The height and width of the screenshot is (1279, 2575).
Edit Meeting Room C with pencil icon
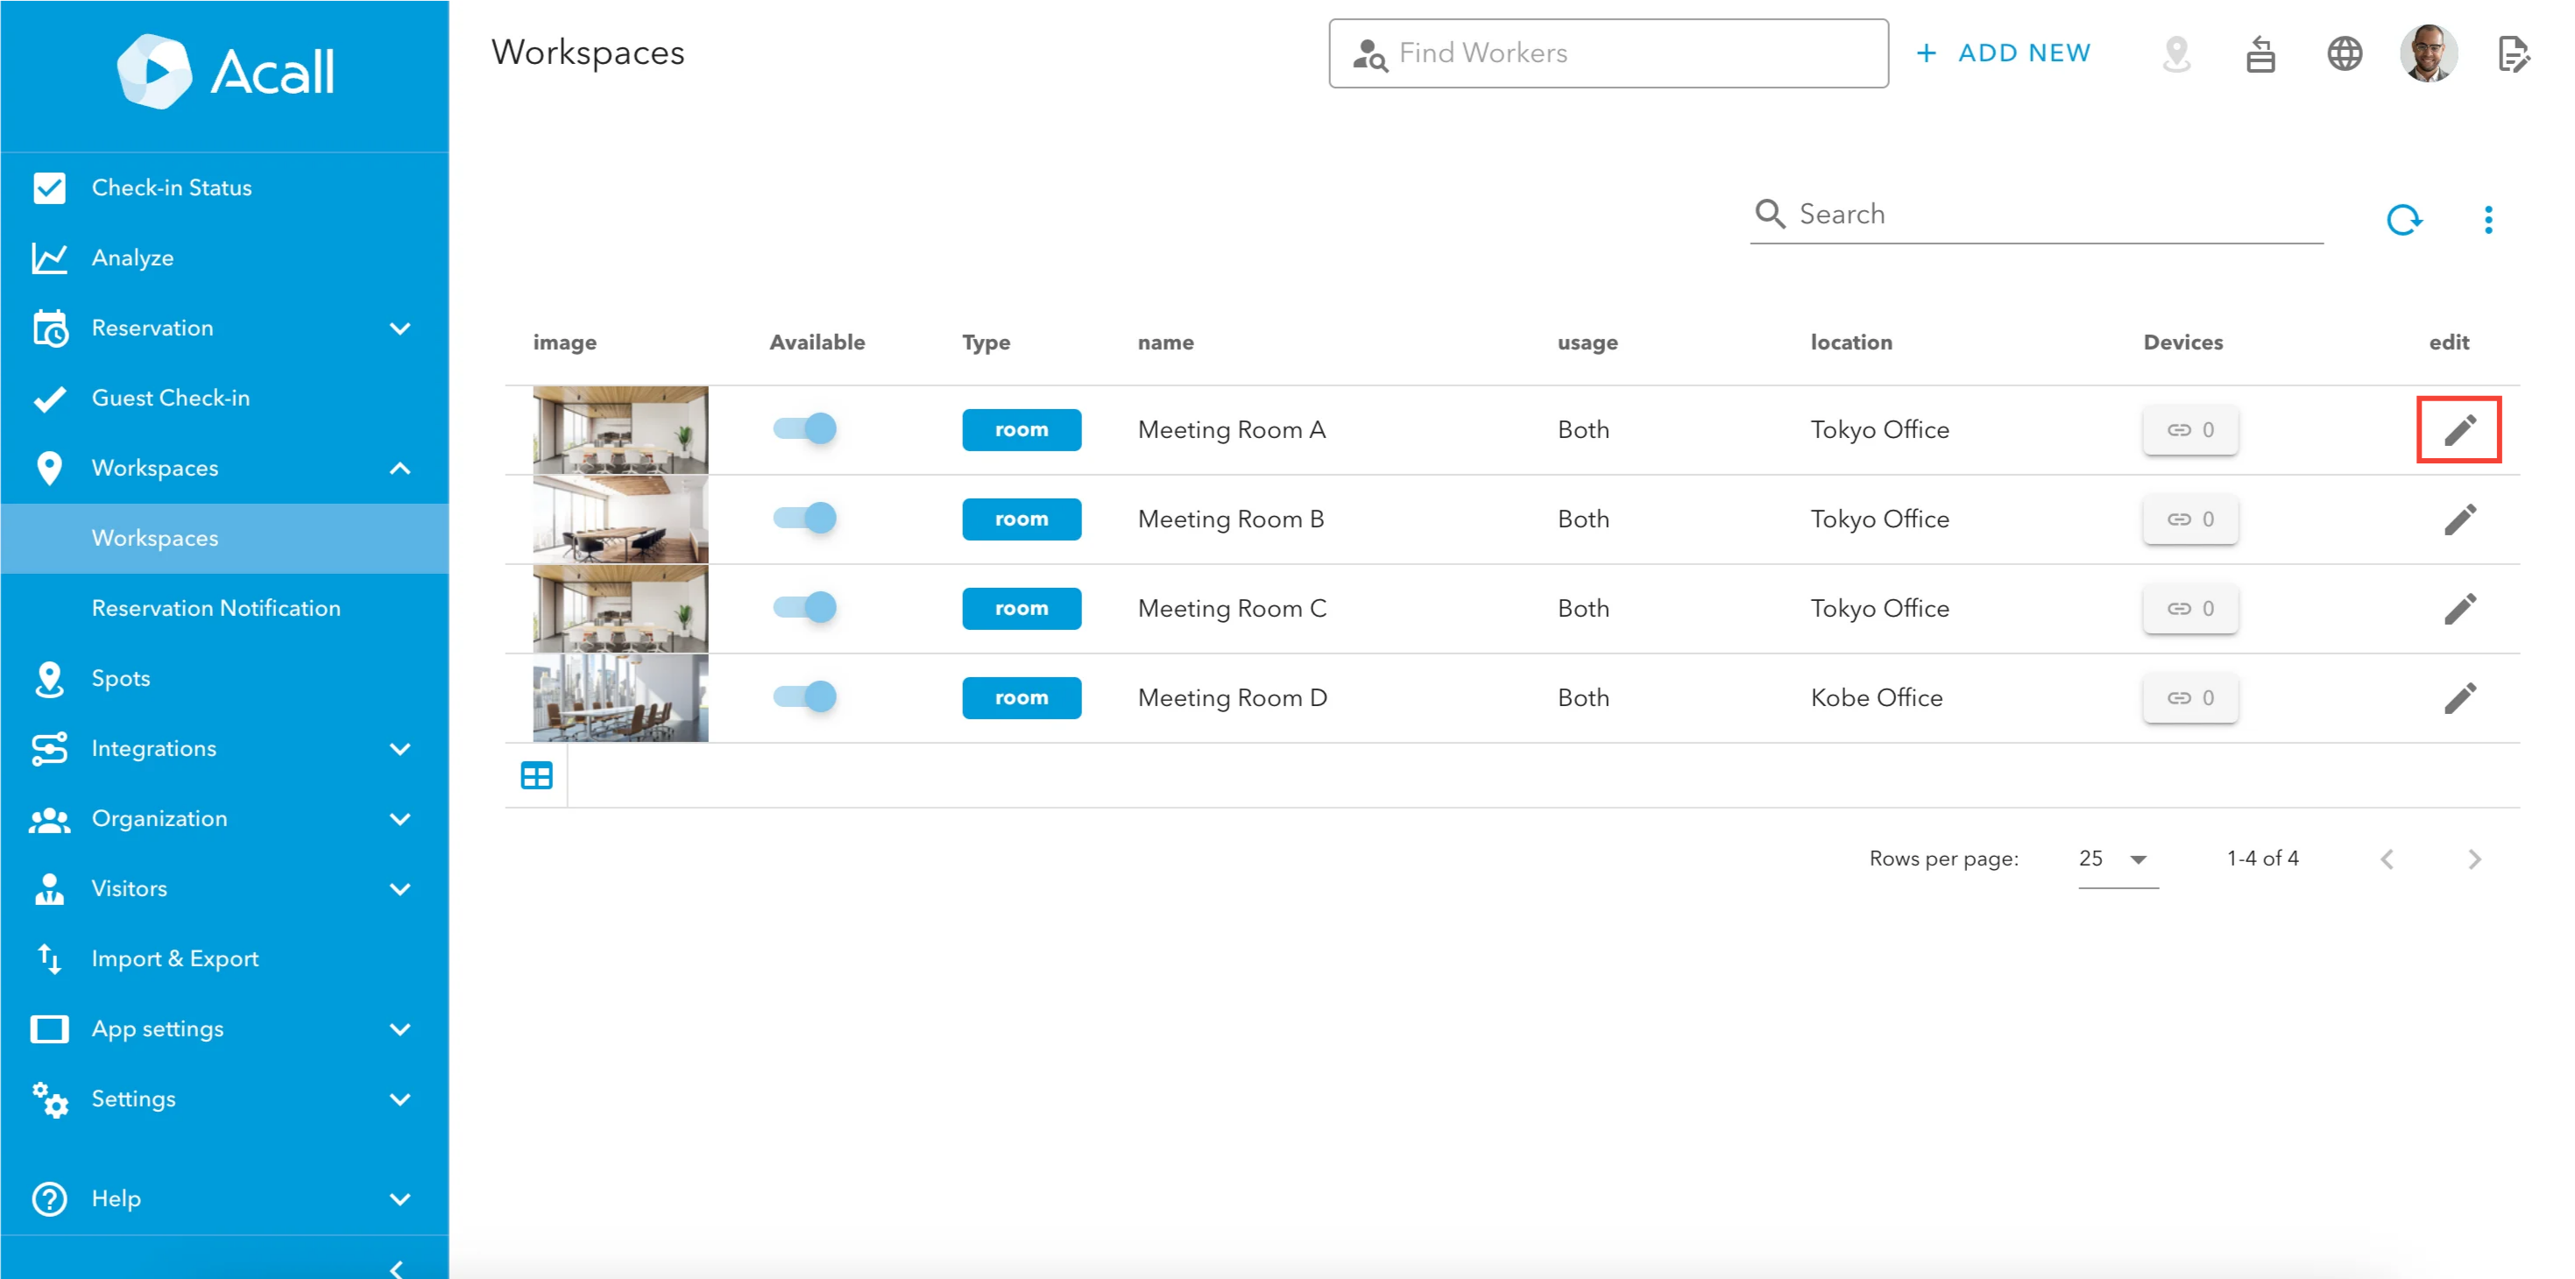point(2459,609)
